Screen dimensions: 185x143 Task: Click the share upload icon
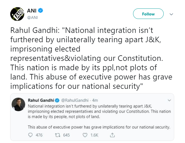click(x=112, y=135)
